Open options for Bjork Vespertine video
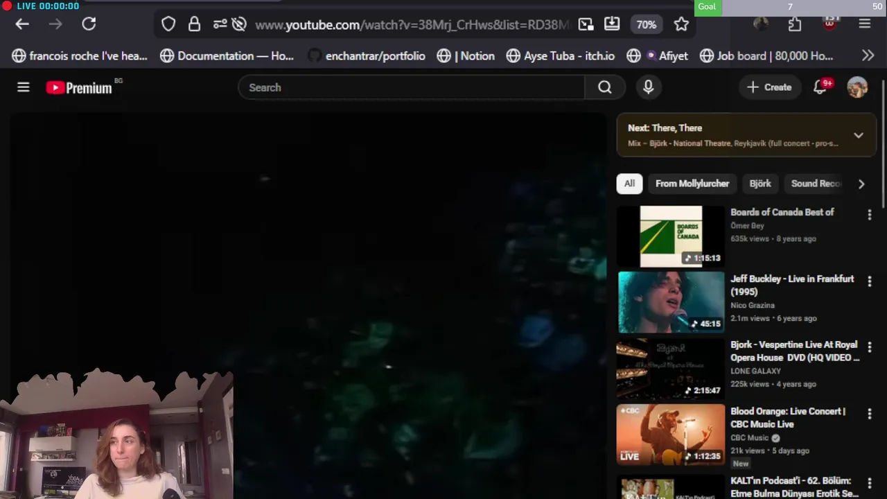This screenshot has height=499, width=887. pos(870,347)
